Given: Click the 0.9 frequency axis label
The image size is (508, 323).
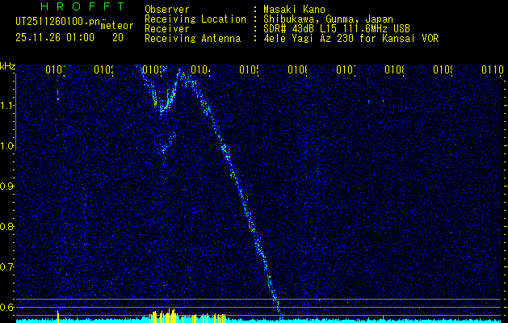Looking at the screenshot, I should pos(7,186).
